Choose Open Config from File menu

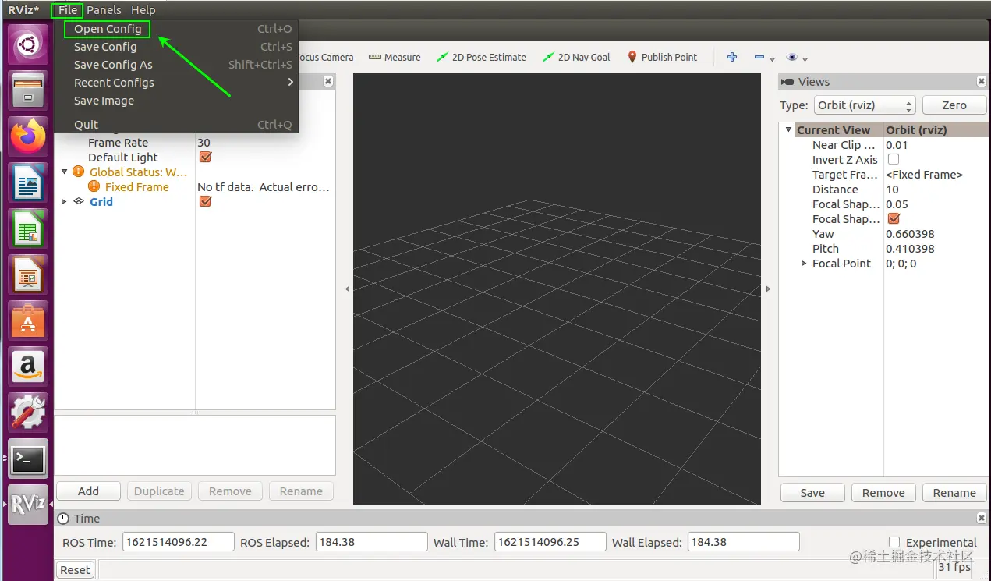pyautogui.click(x=176, y=29)
